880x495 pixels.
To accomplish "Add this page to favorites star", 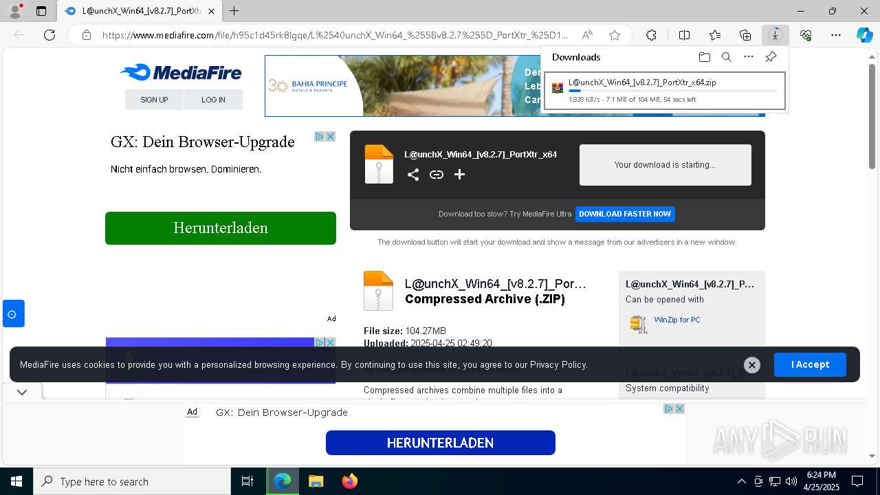I will pos(615,35).
